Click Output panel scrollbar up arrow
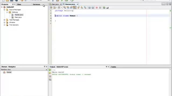This screenshot has width=172, height=96. 170,70
